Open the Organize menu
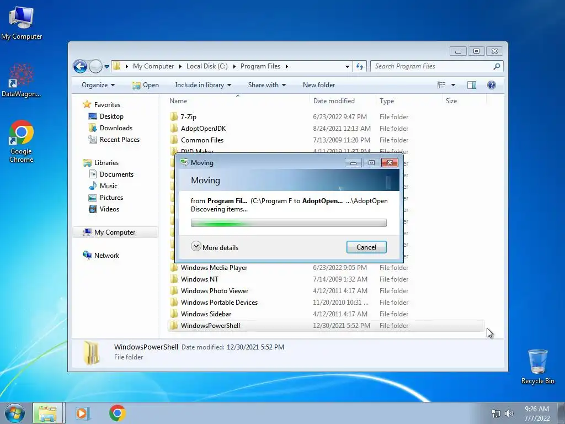The height and width of the screenshot is (424, 565). (98, 85)
